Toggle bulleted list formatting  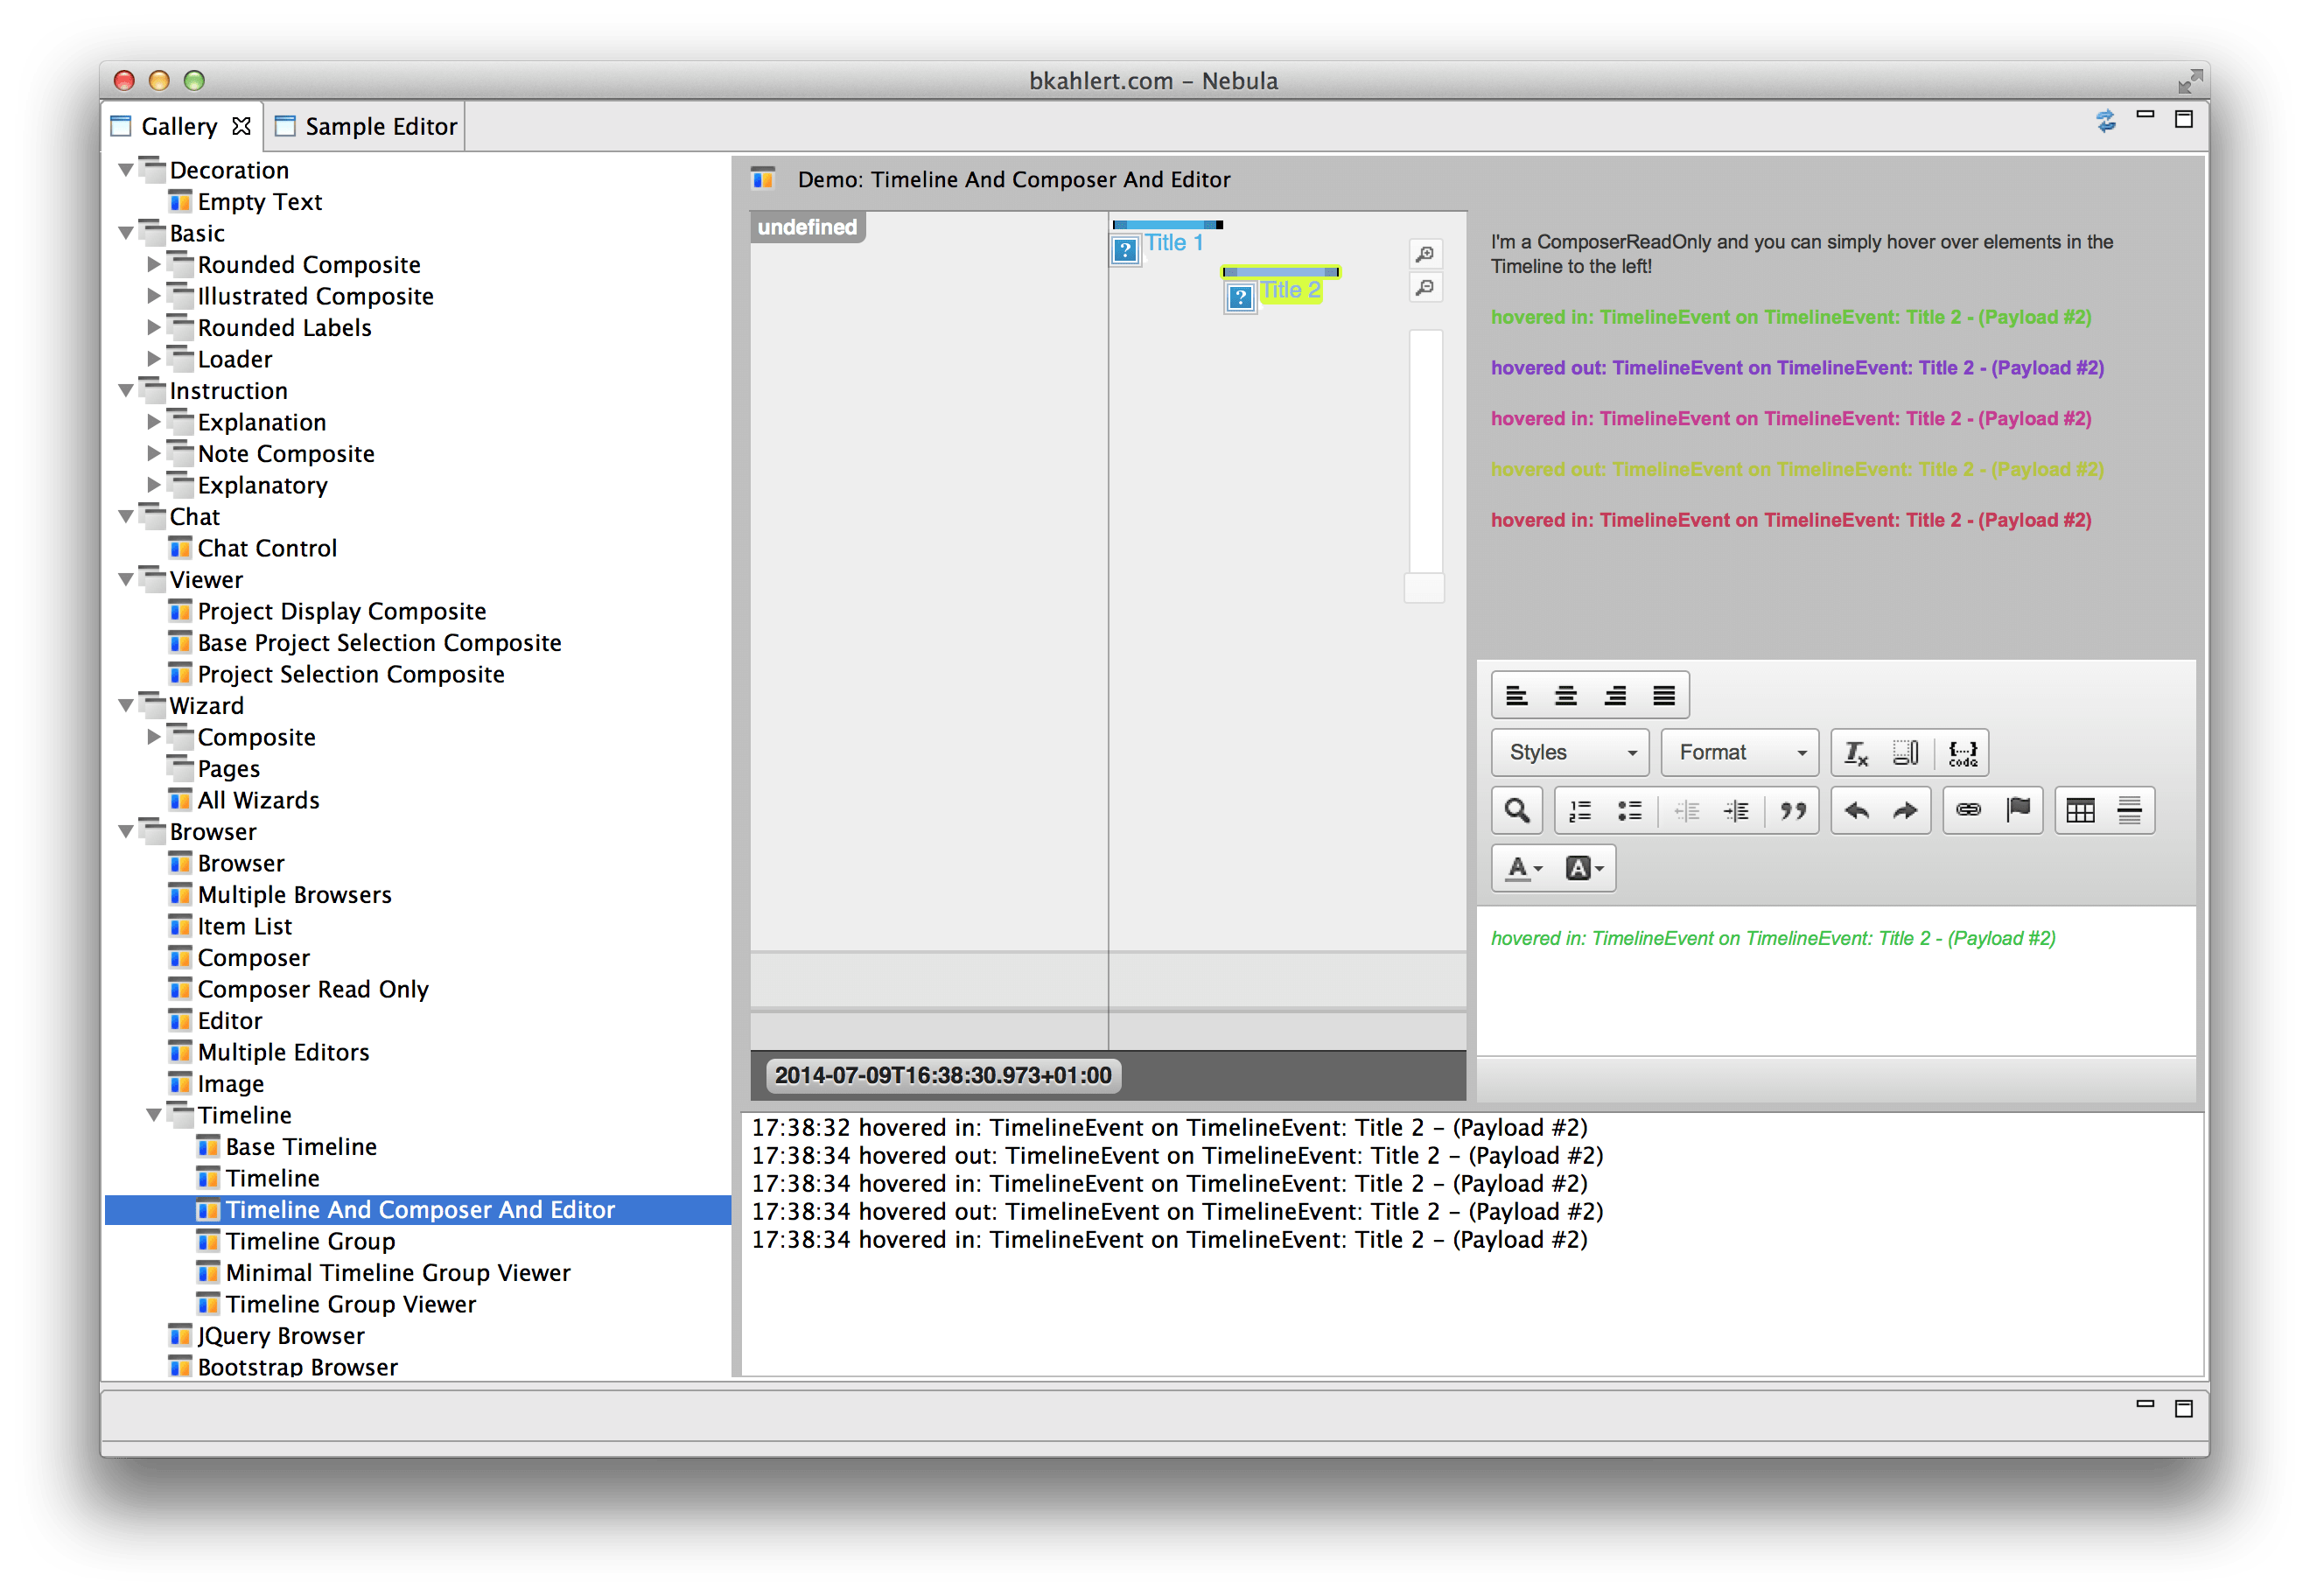[1630, 810]
